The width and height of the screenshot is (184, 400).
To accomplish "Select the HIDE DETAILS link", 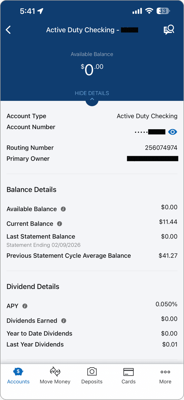I will tap(92, 93).
